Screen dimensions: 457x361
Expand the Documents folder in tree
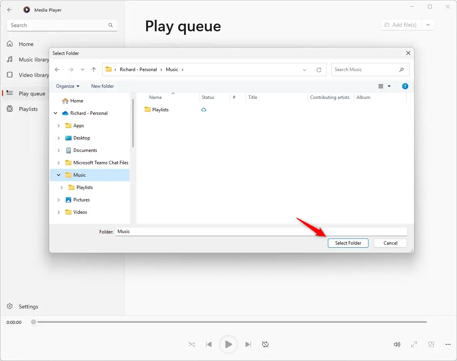pos(59,150)
